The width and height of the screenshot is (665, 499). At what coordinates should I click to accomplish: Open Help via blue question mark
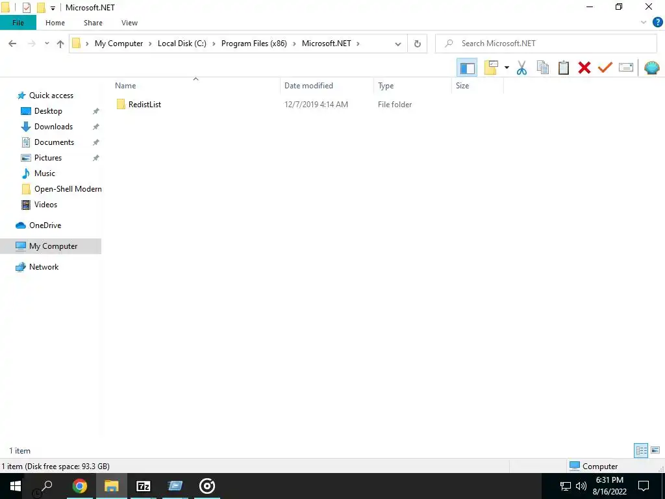click(657, 23)
